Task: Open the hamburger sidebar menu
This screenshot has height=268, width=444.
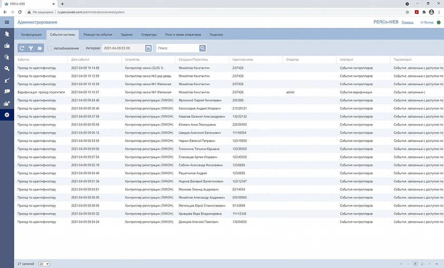Action: (x=7, y=22)
